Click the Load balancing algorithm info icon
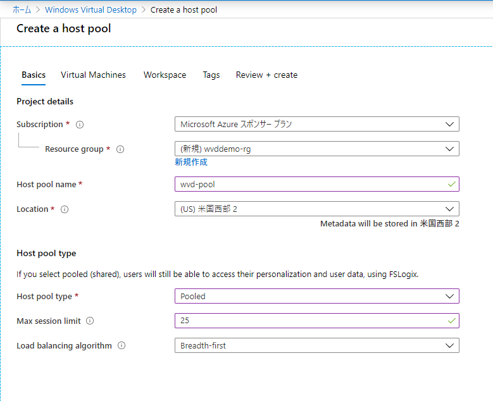This screenshot has width=493, height=401. coord(122,346)
